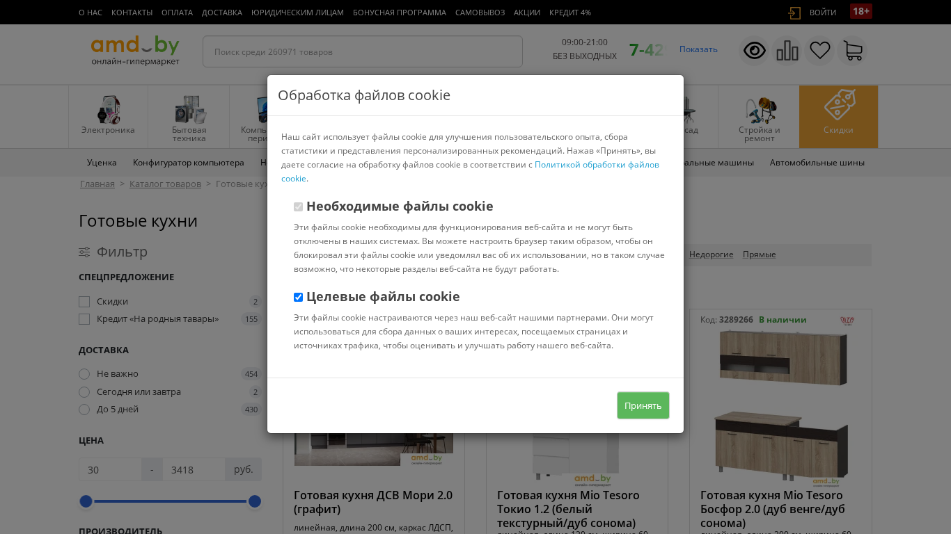The width and height of the screenshot is (951, 534).
Task: Open ЮРИДИЧЕСКИМ ЛИЦАМ menu item
Action: (297, 13)
